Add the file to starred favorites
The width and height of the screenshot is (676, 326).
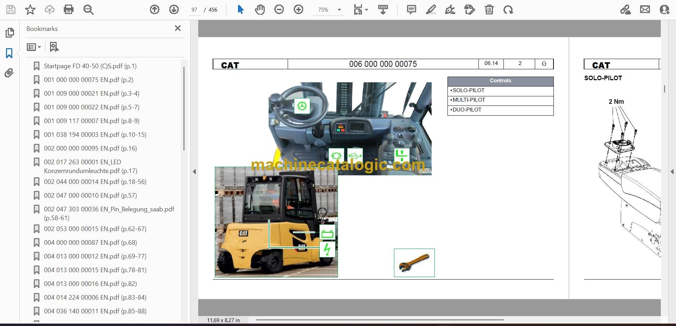30,9
